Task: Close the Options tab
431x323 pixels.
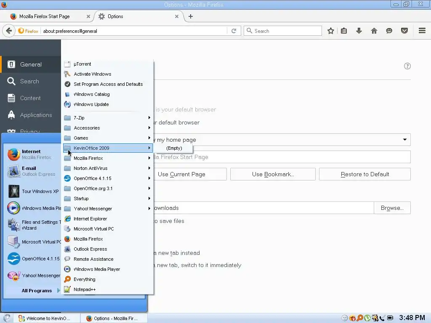Action: coord(177,16)
